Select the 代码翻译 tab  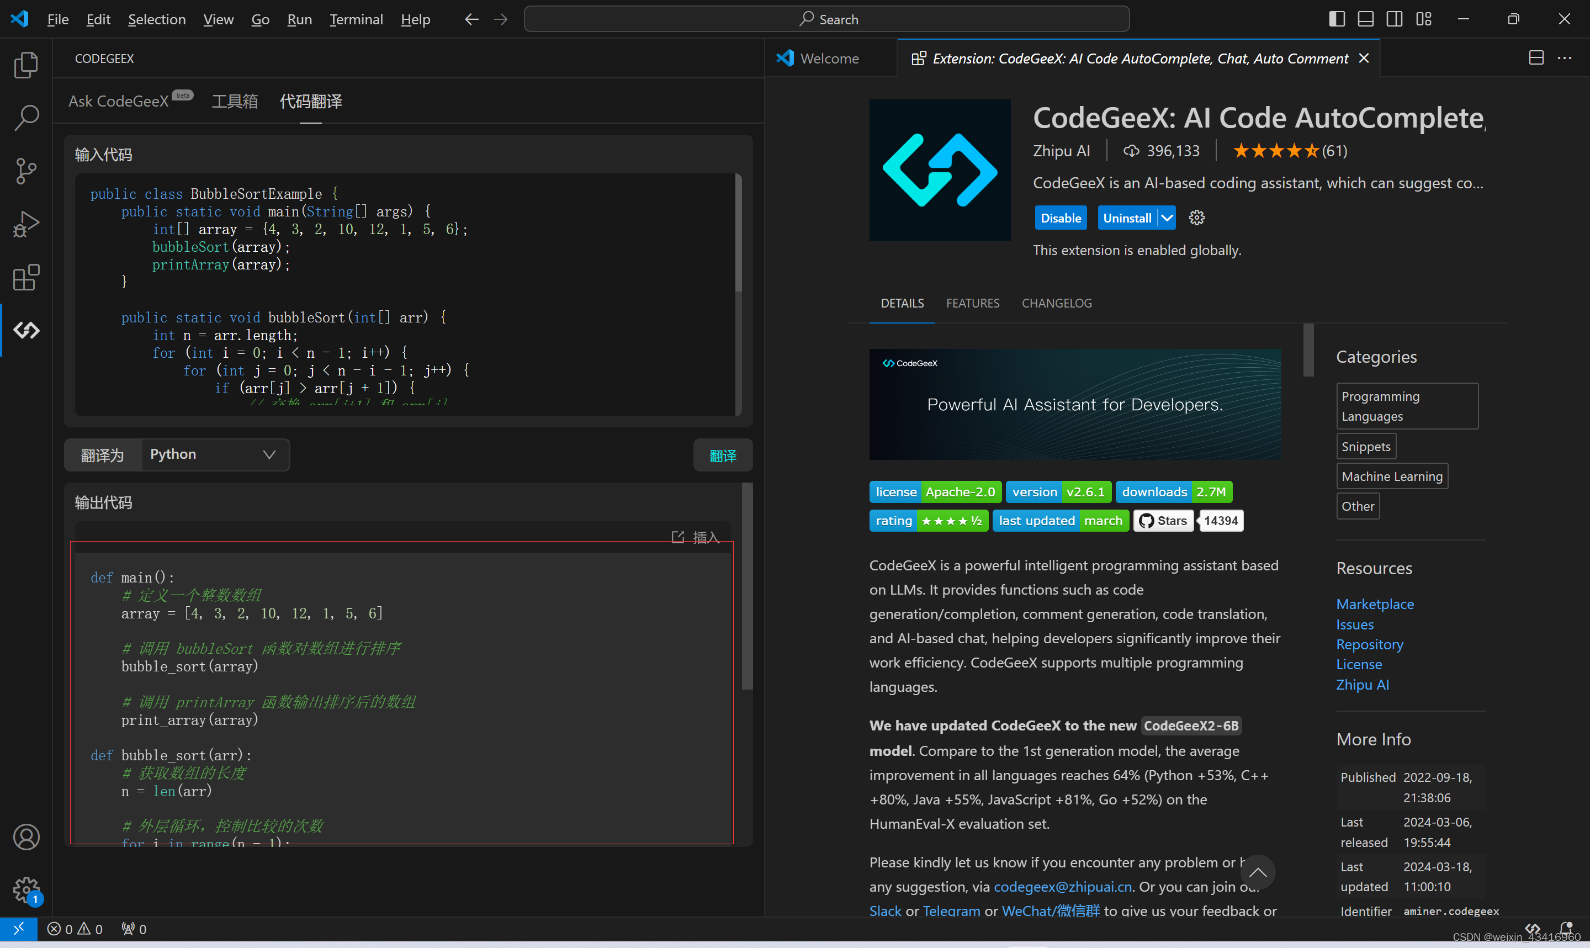click(311, 101)
